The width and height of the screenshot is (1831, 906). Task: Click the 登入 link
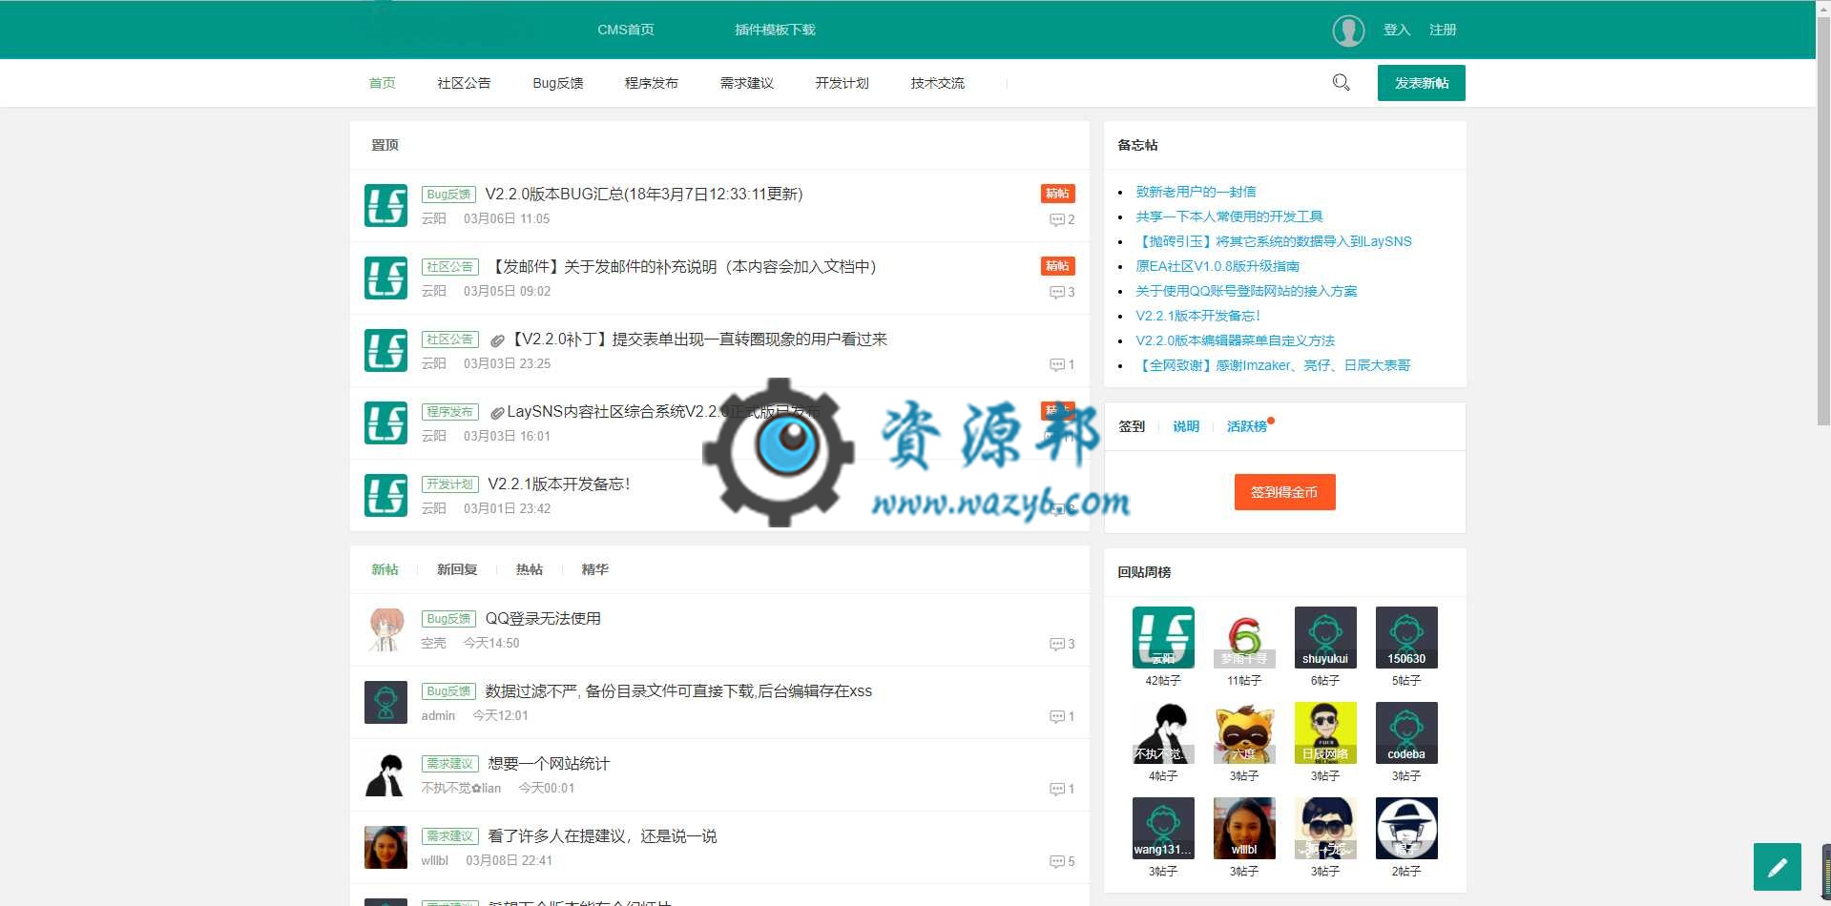coord(1397,30)
